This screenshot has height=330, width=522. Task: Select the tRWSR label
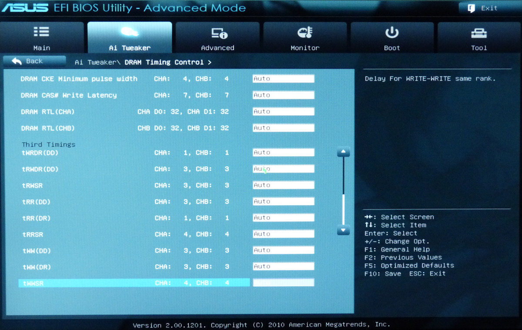click(32, 186)
